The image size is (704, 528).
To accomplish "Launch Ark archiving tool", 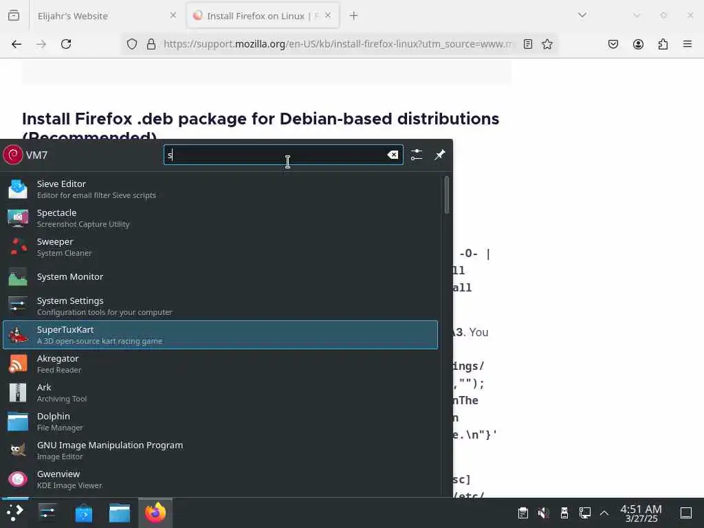I will (220, 393).
